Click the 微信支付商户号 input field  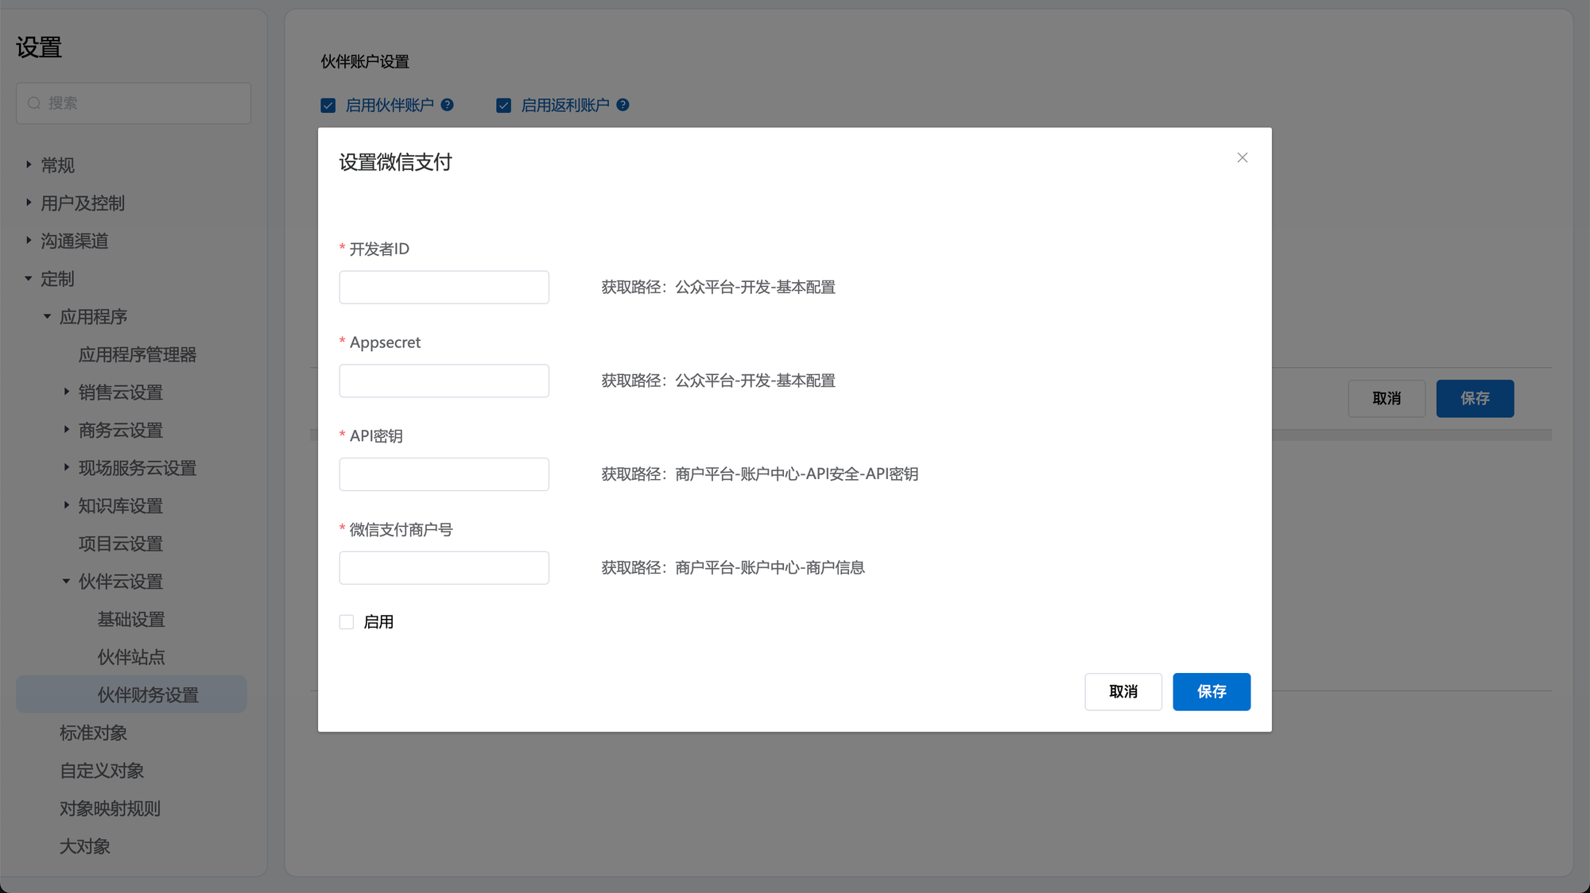coord(444,568)
